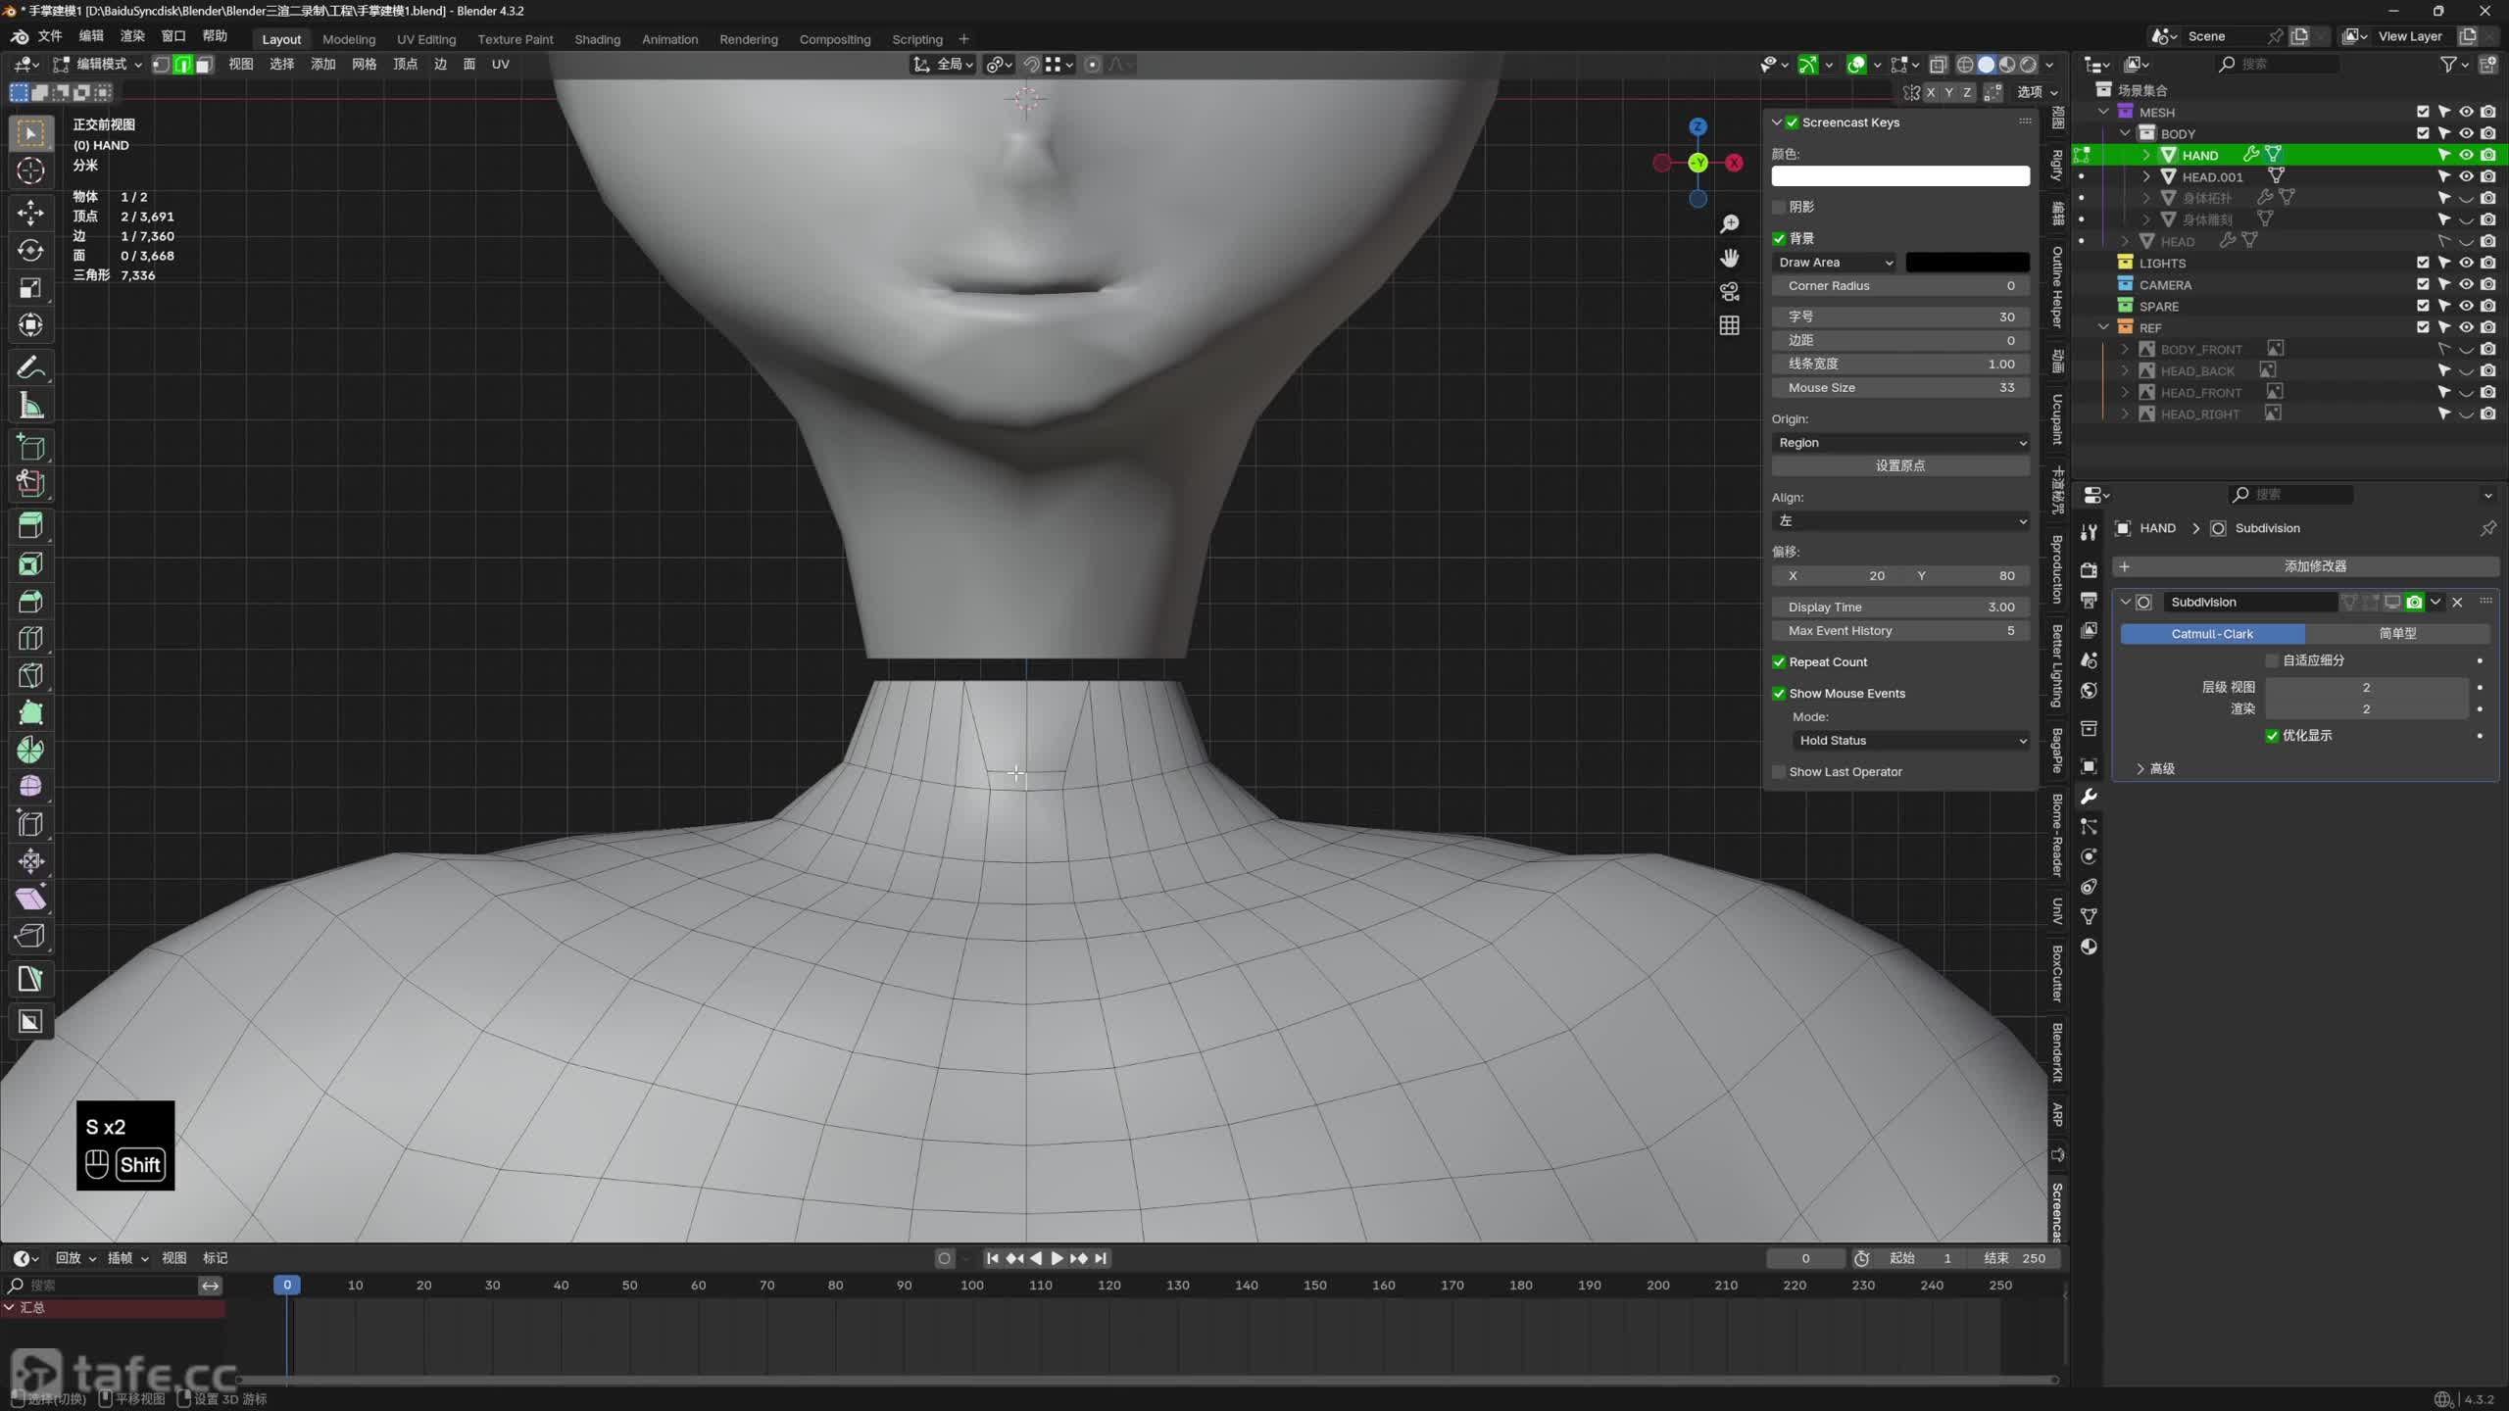Switch to vertex select mode

tap(162, 65)
